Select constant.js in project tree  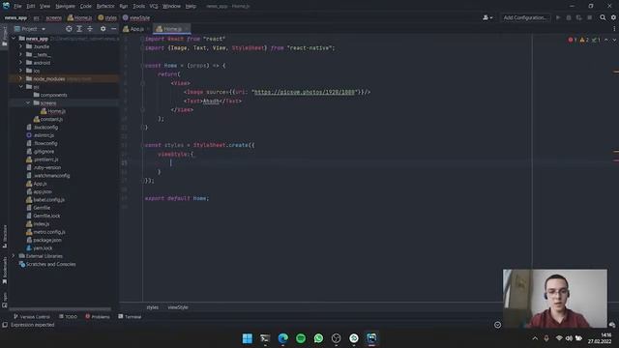tap(51, 119)
